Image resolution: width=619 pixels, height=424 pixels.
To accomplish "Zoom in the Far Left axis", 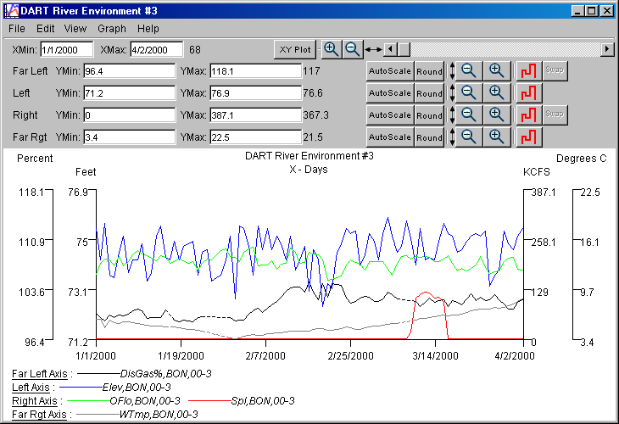I will coord(497,71).
